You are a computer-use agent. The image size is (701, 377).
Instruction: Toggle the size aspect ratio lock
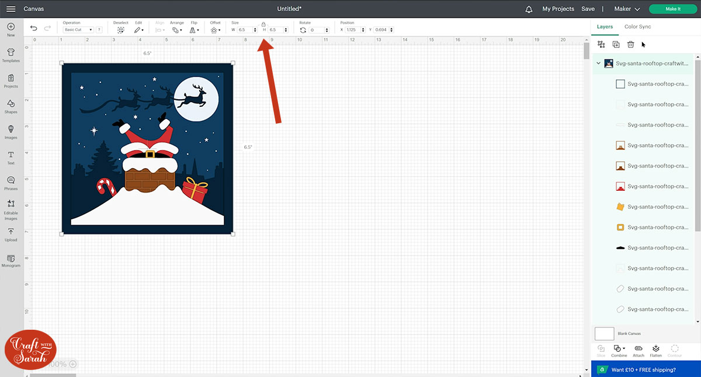pyautogui.click(x=263, y=25)
